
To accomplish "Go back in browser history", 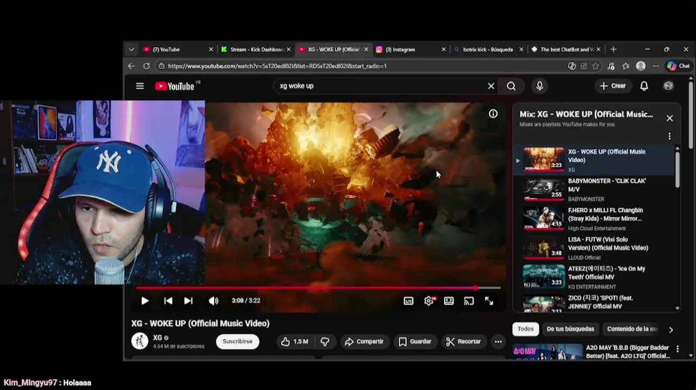I will (x=131, y=66).
